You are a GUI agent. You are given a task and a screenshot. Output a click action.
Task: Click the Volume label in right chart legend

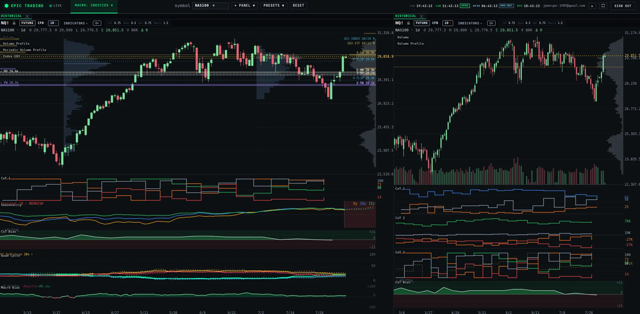403,37
